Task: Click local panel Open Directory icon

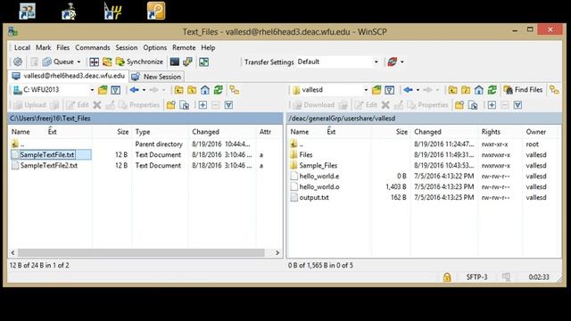Action: pos(103,90)
